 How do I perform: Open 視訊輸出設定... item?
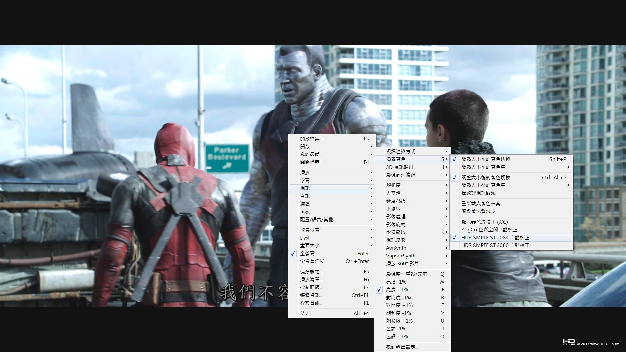pyautogui.click(x=402, y=347)
